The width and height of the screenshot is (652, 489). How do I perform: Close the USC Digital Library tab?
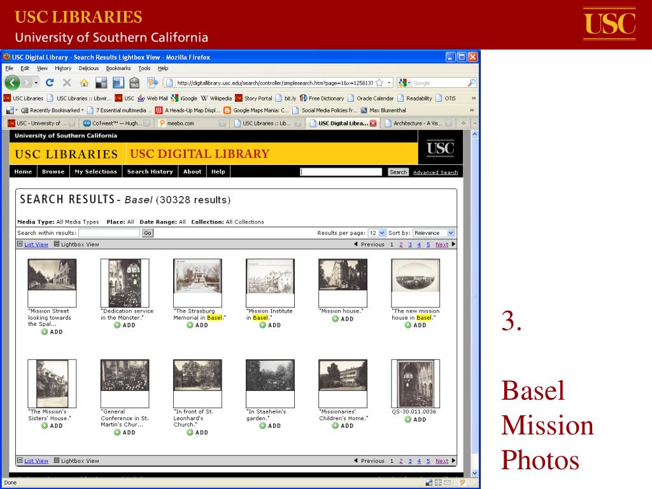[x=373, y=123]
